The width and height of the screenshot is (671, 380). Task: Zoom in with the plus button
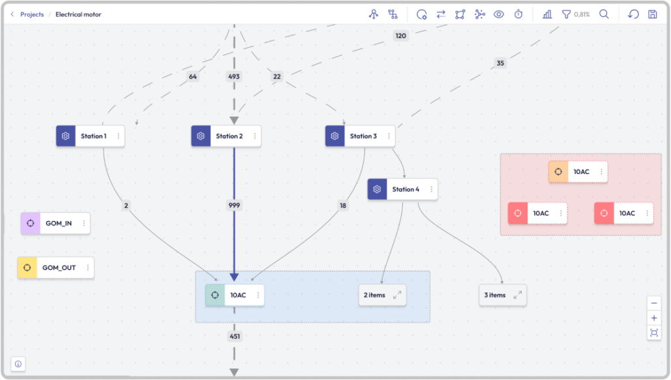click(653, 318)
